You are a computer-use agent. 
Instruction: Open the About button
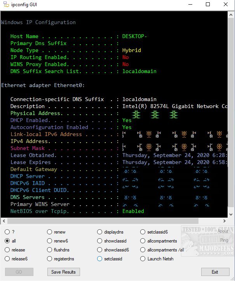[223, 231]
